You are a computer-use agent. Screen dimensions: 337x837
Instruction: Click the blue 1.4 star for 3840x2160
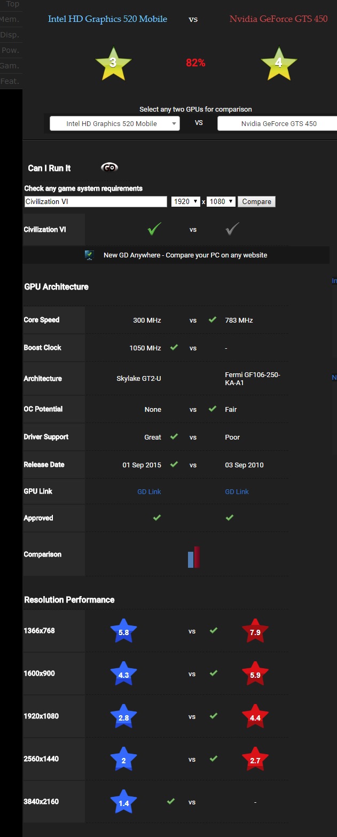(123, 802)
